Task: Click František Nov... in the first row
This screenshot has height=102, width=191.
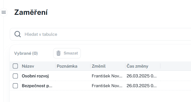Action: tap(107, 76)
